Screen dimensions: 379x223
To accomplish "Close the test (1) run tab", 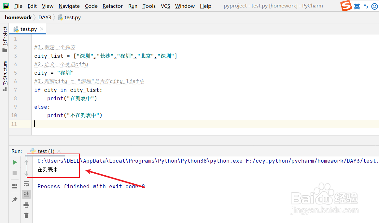I will tap(59, 151).
